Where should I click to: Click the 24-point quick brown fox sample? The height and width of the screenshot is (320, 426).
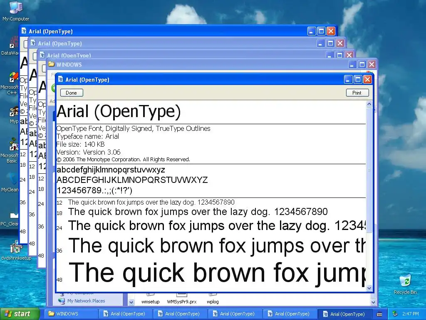216,226
